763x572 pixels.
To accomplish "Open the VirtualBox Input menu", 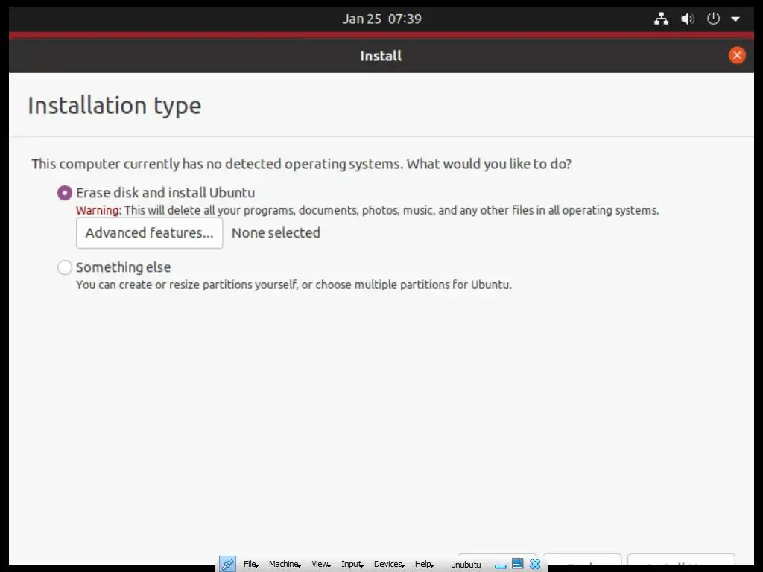I will click(352, 564).
